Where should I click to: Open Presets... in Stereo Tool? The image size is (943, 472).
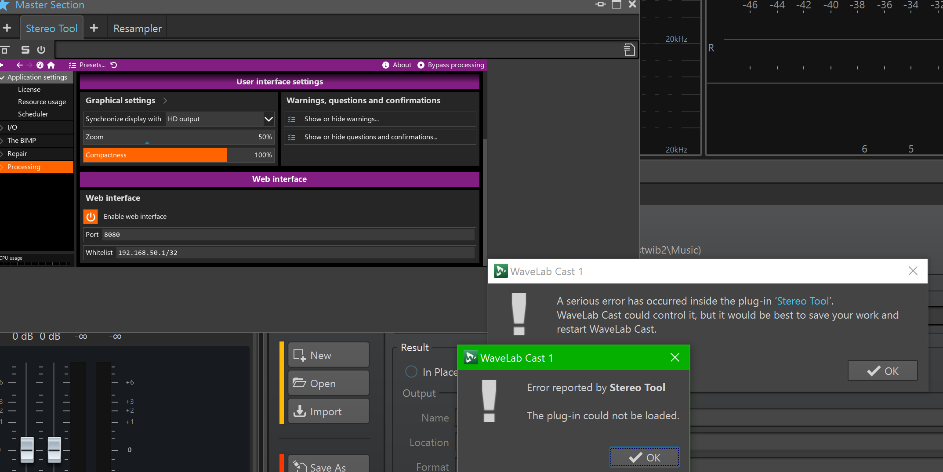pyautogui.click(x=92, y=65)
